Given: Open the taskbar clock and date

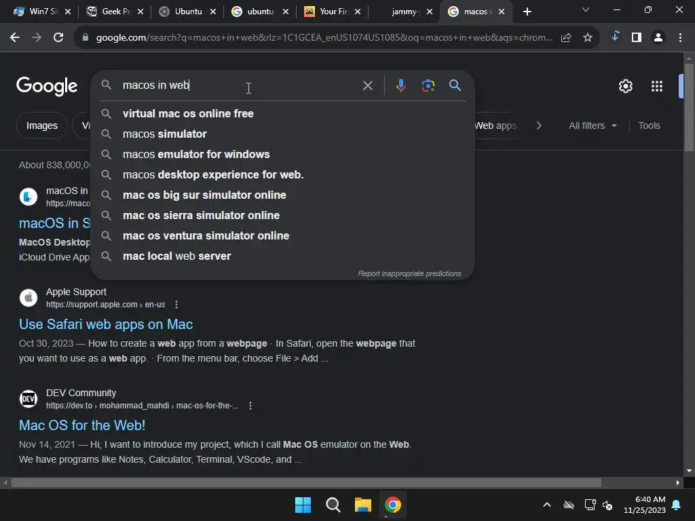Looking at the screenshot, I should point(645,505).
